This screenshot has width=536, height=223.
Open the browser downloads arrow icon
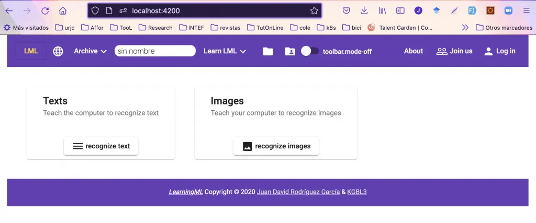(x=364, y=10)
